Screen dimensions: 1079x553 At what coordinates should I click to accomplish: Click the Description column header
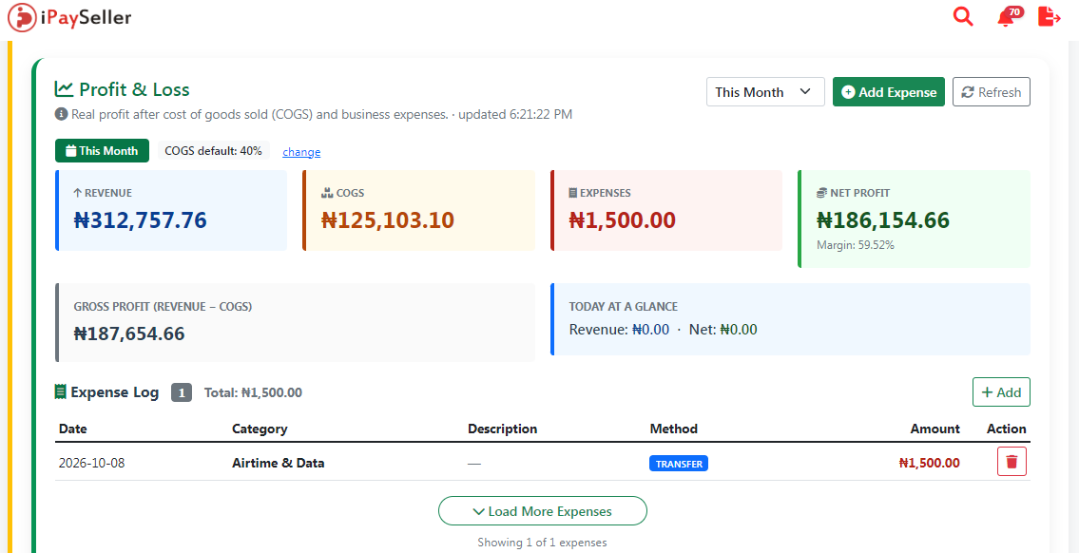[502, 429]
